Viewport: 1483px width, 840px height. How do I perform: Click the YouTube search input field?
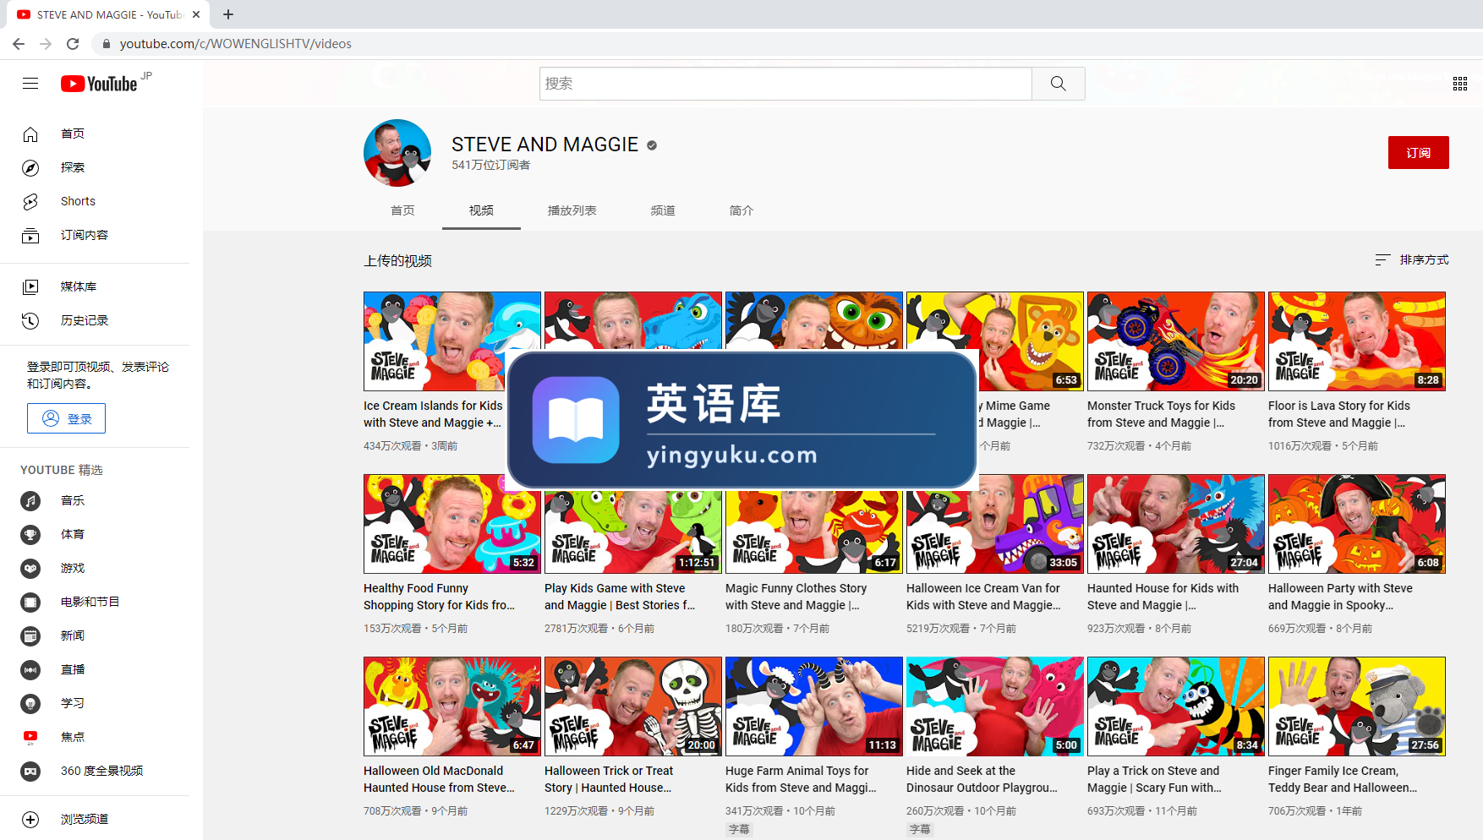coord(785,84)
